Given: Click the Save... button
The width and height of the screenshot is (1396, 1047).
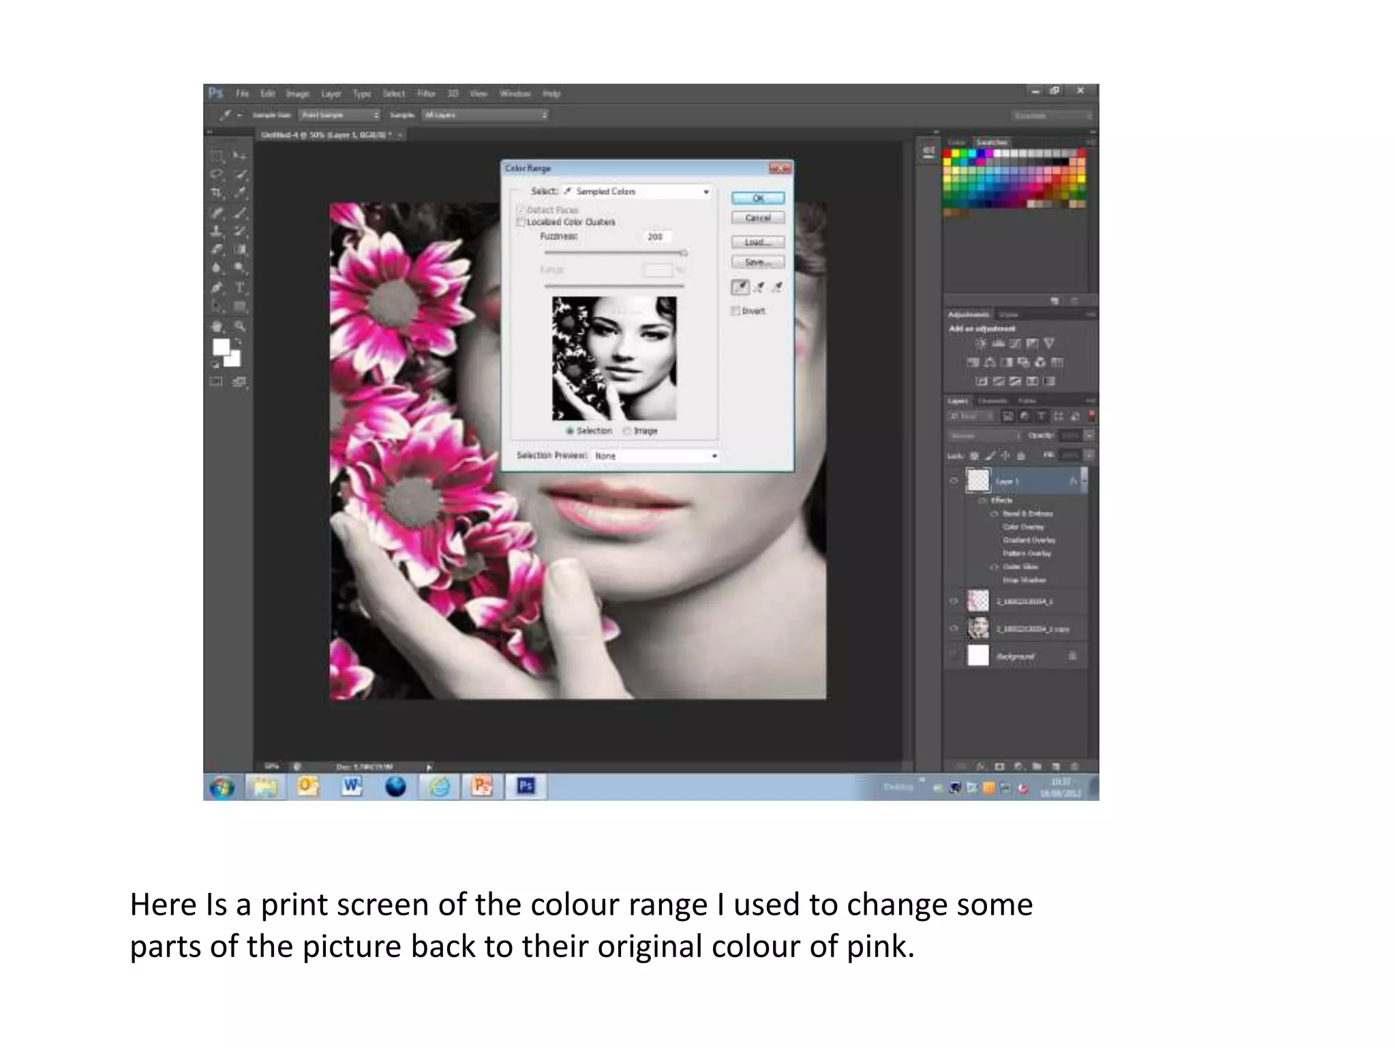Looking at the screenshot, I should click(x=758, y=262).
